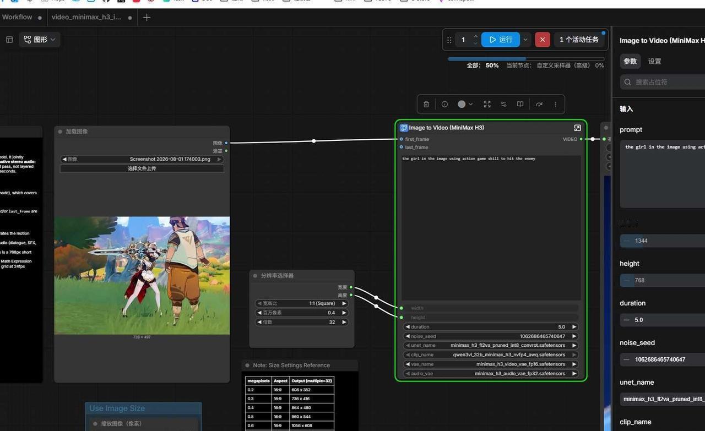Decrease duration with the left arrow in the node
Image resolution: width=705 pixels, height=431 pixels.
click(408, 327)
